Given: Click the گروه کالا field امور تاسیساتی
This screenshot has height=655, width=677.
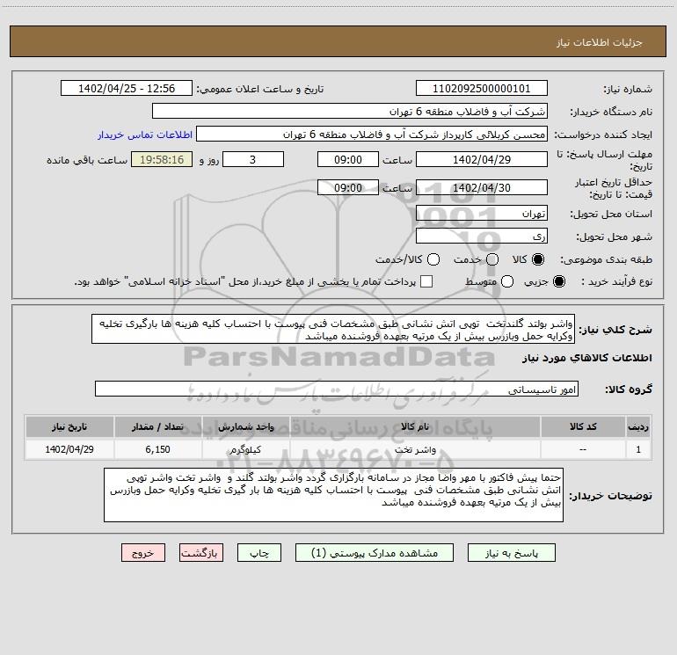Looking at the screenshot, I should pyautogui.click(x=337, y=389).
